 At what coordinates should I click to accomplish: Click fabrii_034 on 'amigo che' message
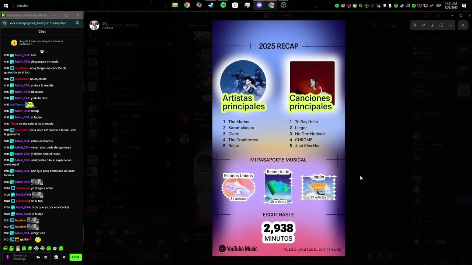[22, 233]
